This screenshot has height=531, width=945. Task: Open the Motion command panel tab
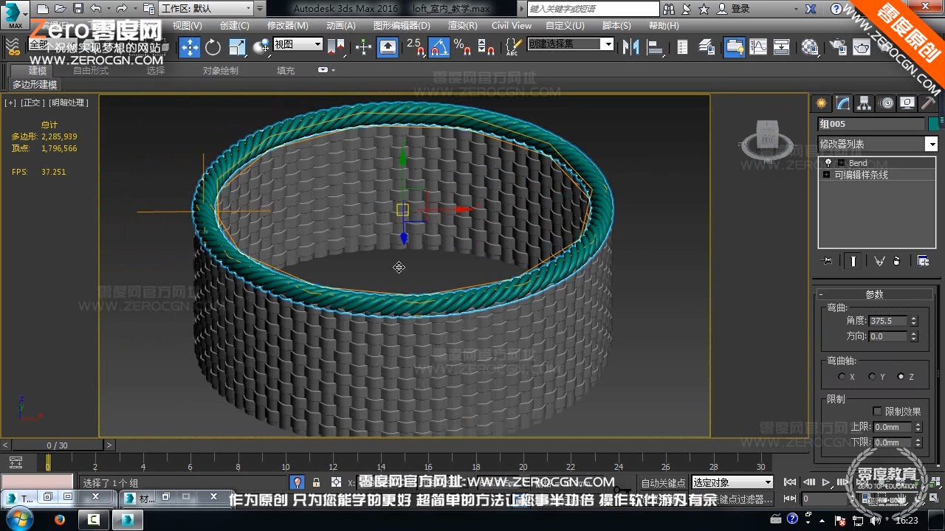click(886, 103)
